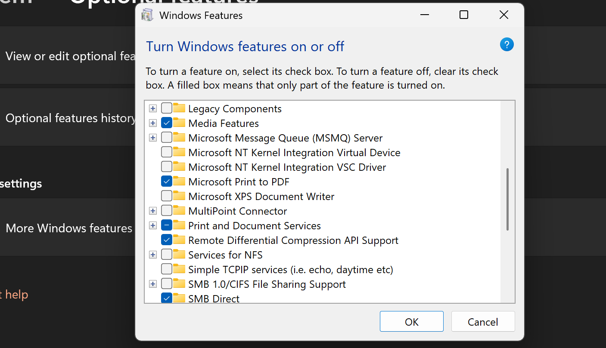Image resolution: width=606 pixels, height=348 pixels.
Task: Click the Microsoft Print to PDF folder icon
Action: pyautogui.click(x=179, y=182)
